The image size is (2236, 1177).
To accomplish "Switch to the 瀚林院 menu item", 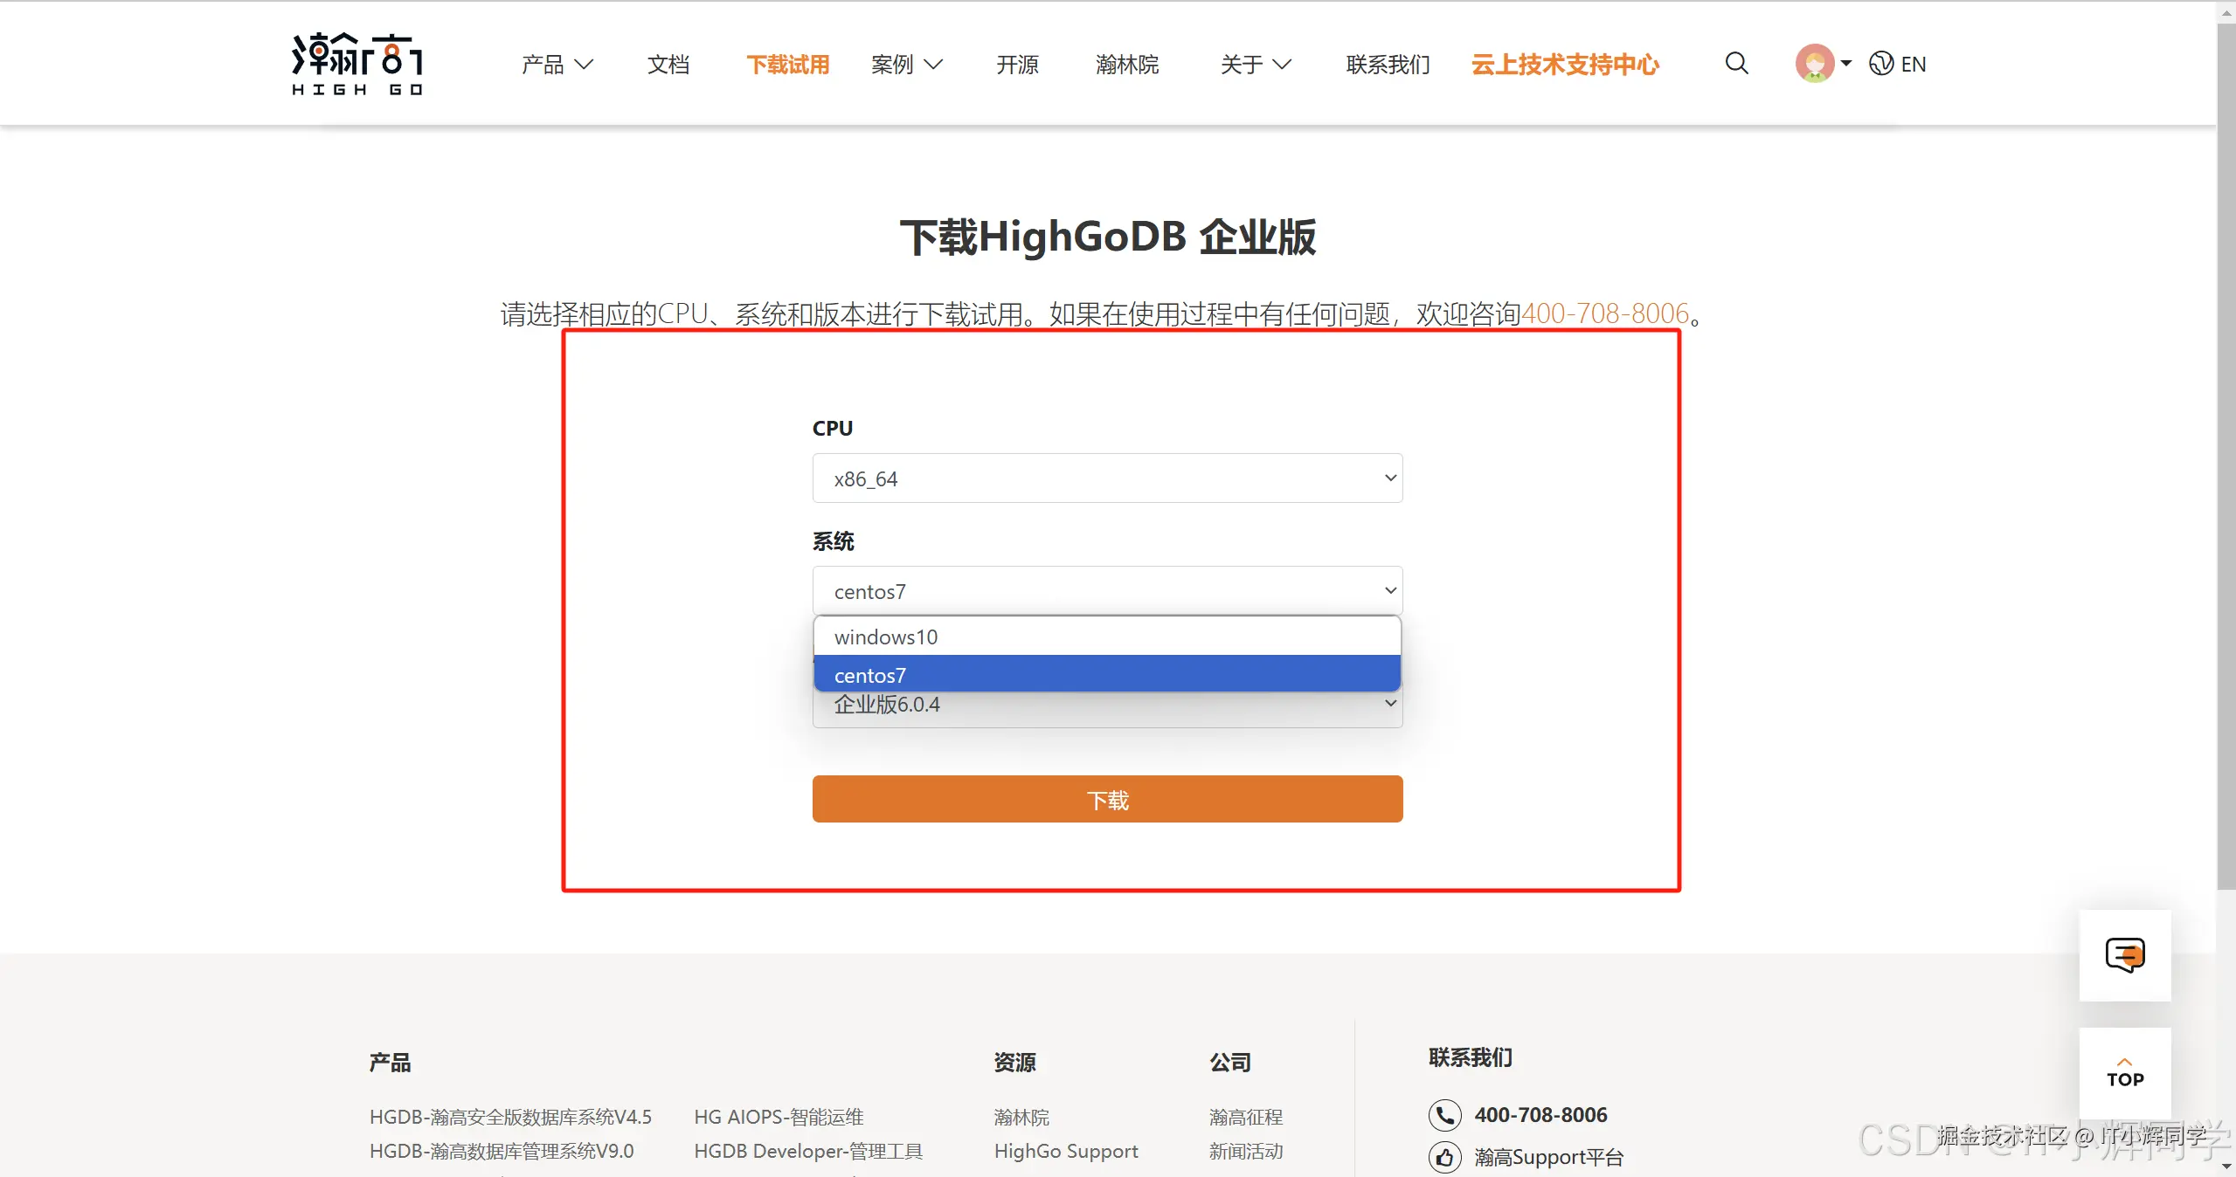I will click(1125, 64).
